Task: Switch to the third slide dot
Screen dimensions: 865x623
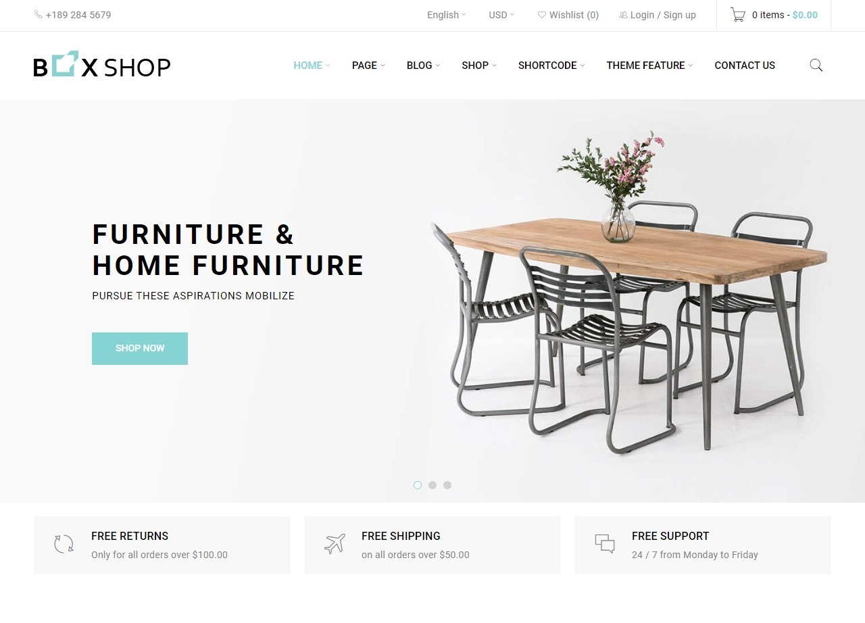Action: [447, 485]
